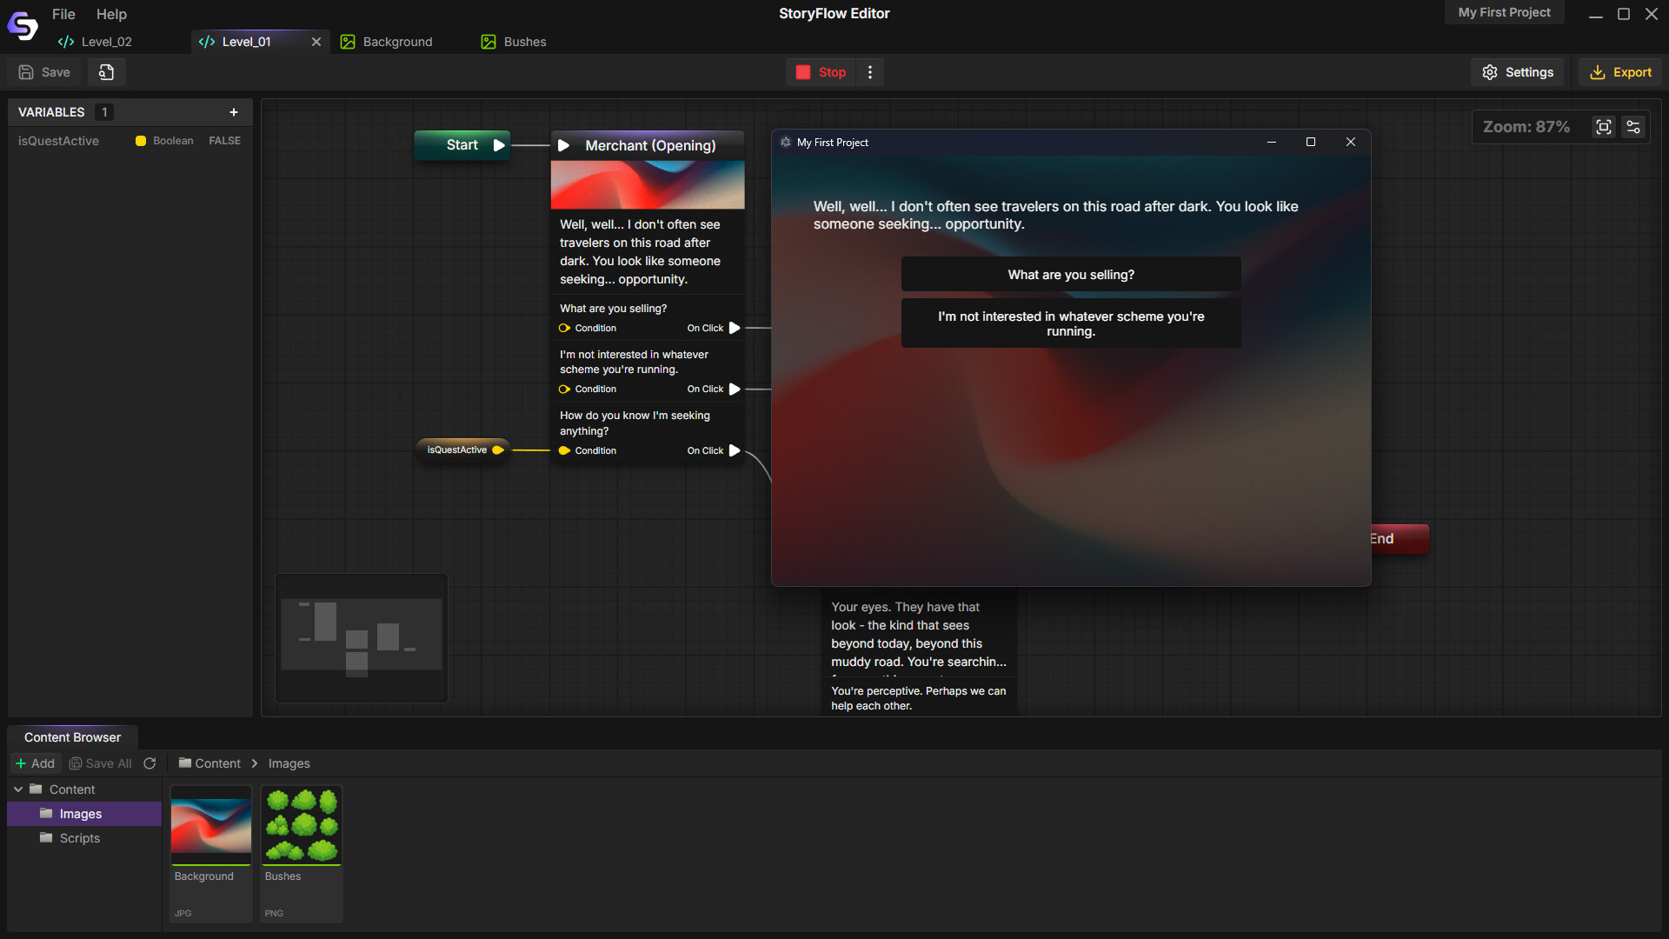The height and width of the screenshot is (939, 1669).
Task: Click the breadcrumb chevron after Content
Action: click(255, 763)
